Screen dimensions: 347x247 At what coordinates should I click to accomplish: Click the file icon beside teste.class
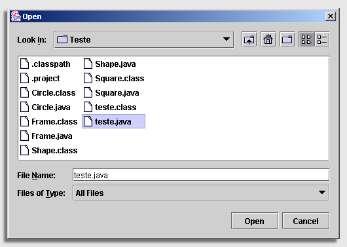click(88, 107)
